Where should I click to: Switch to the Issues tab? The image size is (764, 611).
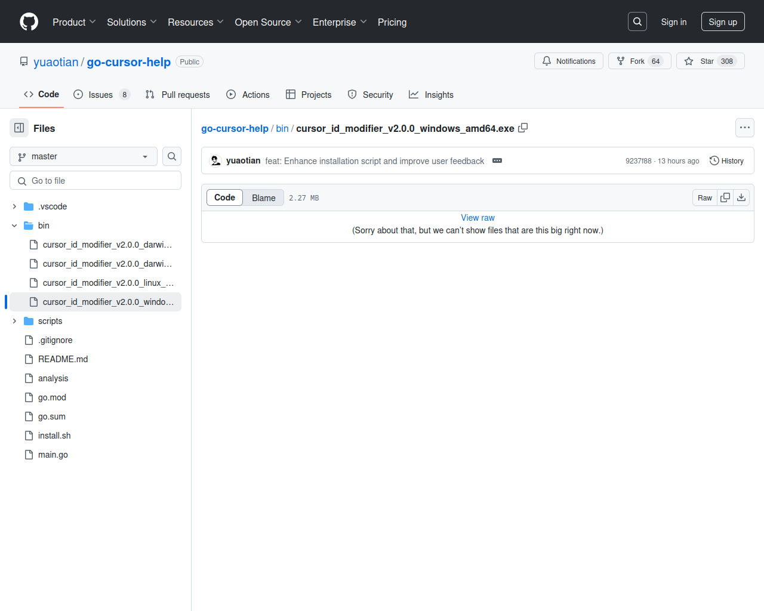click(x=101, y=94)
